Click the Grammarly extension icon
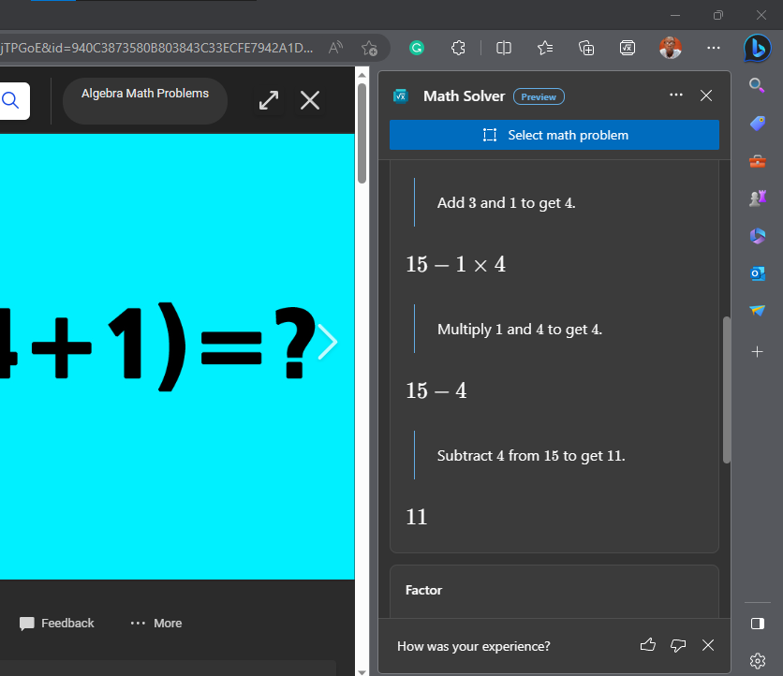The height and width of the screenshot is (676, 783). click(416, 48)
